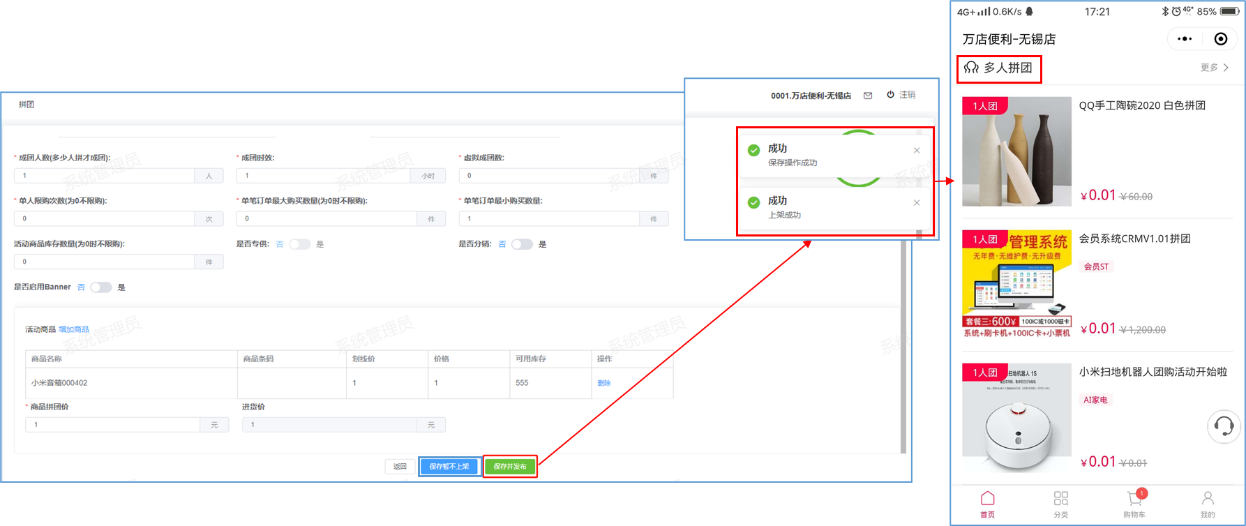Tap the mini-program circular close icon
Viewport: 1246px width, 526px height.
[x=1221, y=39]
